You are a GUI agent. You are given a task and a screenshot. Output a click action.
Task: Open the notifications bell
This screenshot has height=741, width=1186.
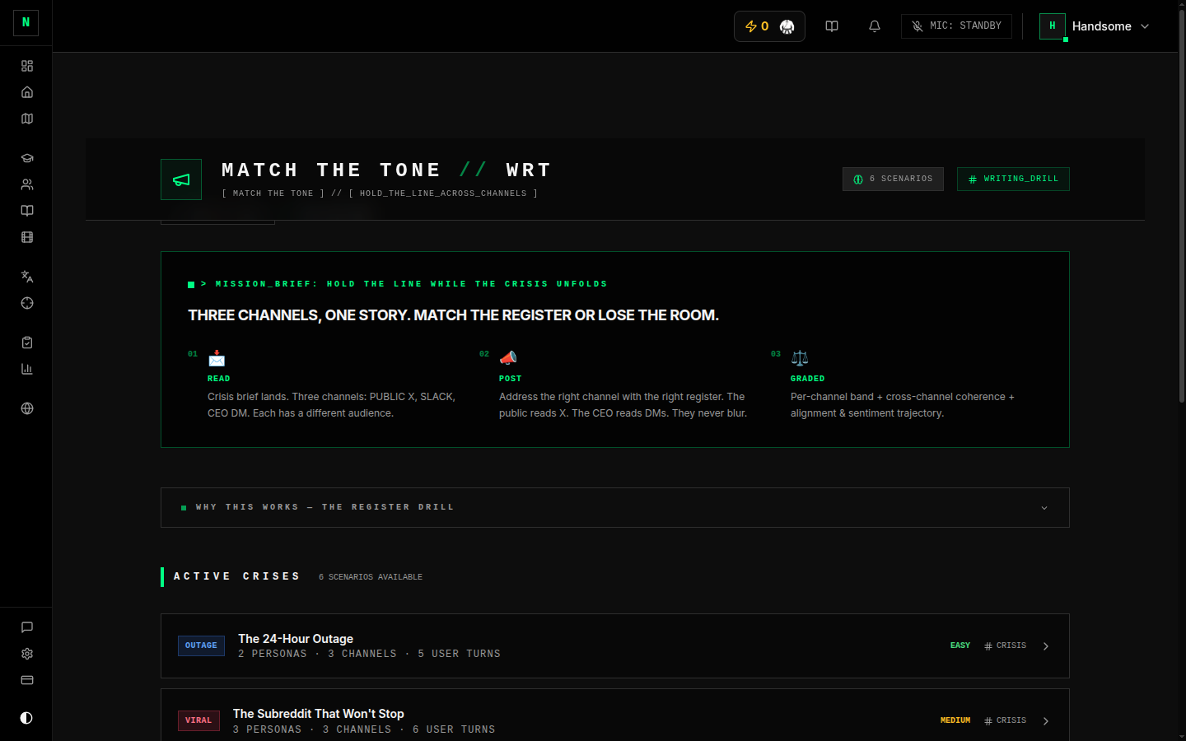pos(875,26)
